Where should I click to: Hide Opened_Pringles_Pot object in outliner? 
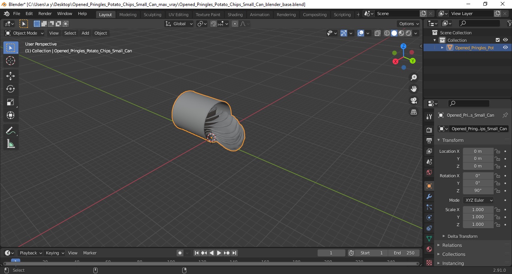coord(505,47)
